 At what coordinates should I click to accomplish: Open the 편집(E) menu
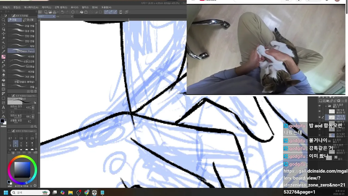[17, 7]
